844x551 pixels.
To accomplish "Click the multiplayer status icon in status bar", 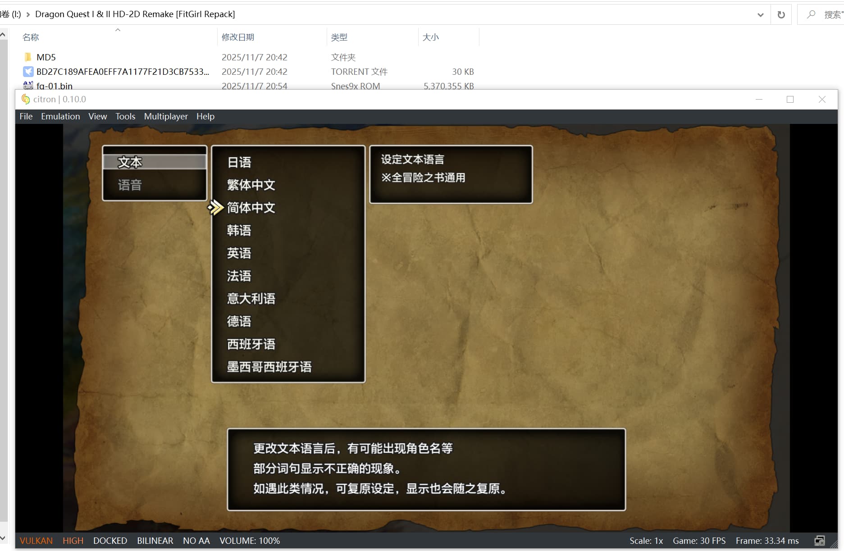I will pyautogui.click(x=820, y=541).
